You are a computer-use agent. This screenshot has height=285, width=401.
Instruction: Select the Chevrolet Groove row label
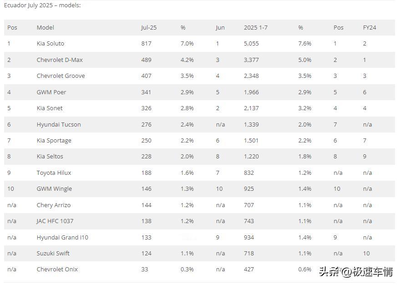(x=61, y=76)
